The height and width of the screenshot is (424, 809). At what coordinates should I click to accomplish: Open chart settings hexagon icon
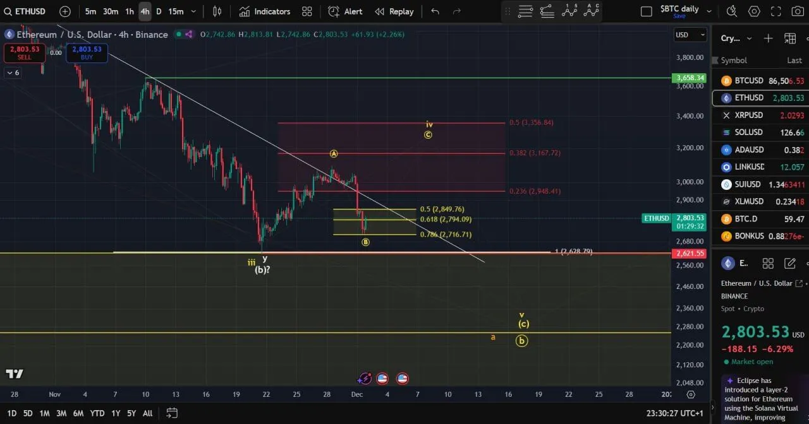tap(754, 11)
